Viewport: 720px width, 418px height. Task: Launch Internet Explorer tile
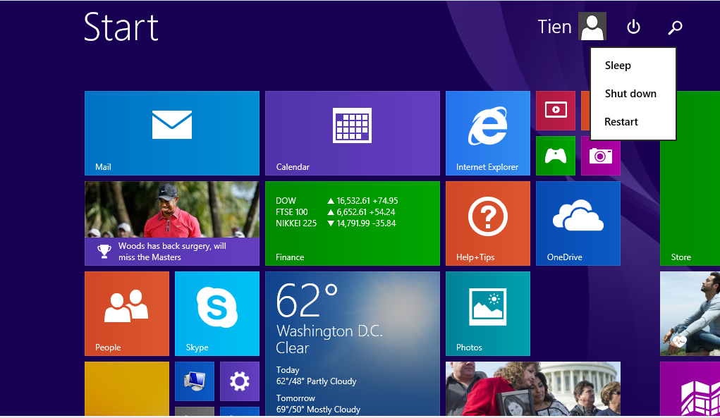[488, 133]
